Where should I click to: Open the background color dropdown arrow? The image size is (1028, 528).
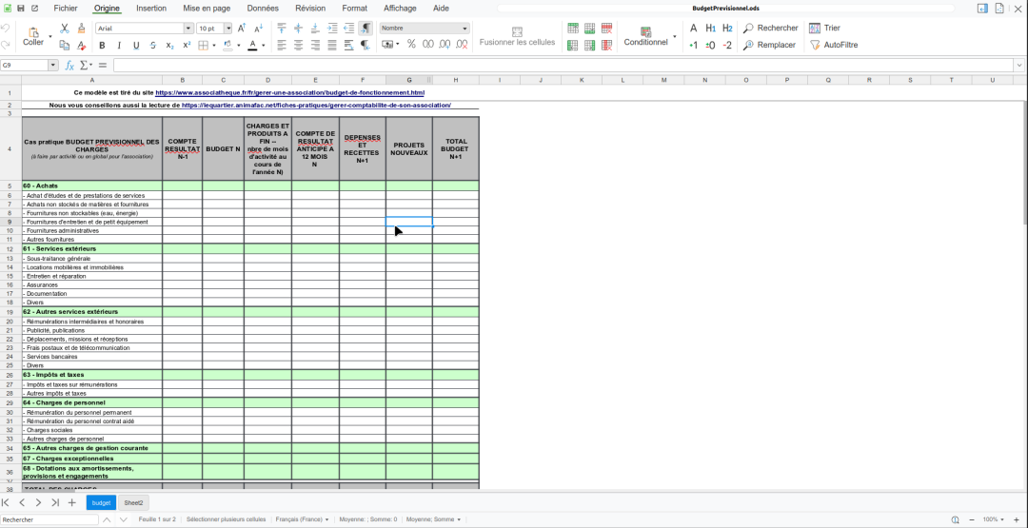click(239, 46)
